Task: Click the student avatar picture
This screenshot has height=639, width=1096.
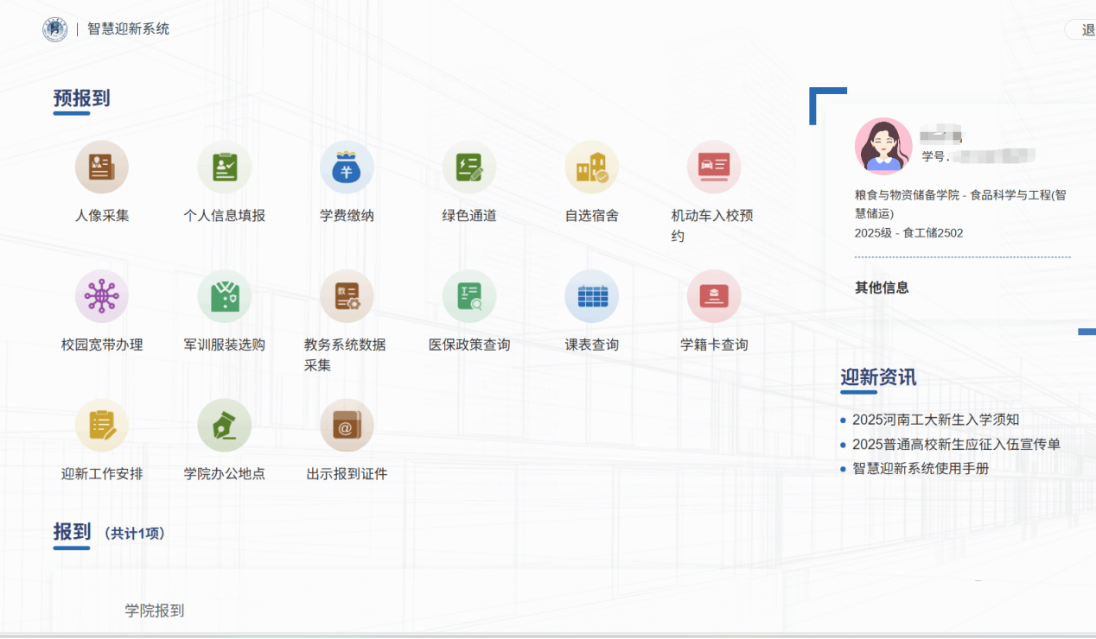Action: (x=883, y=146)
